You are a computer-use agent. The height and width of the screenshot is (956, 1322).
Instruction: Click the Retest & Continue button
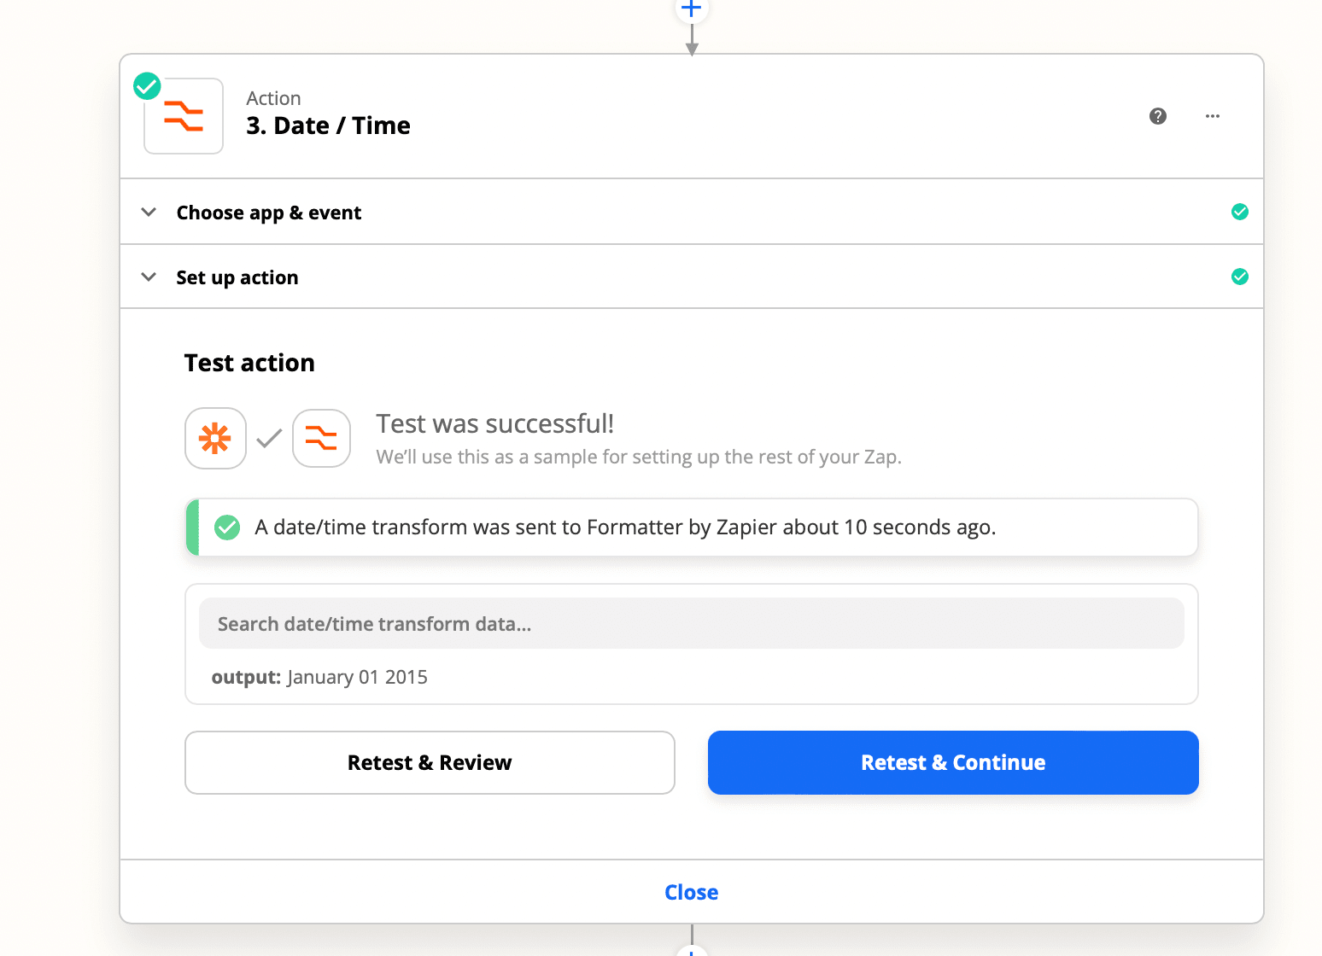point(953,762)
